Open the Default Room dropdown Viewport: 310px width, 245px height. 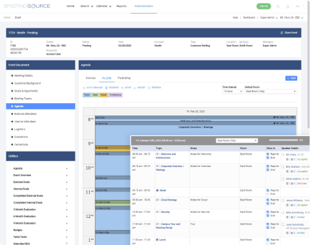tap(271, 92)
